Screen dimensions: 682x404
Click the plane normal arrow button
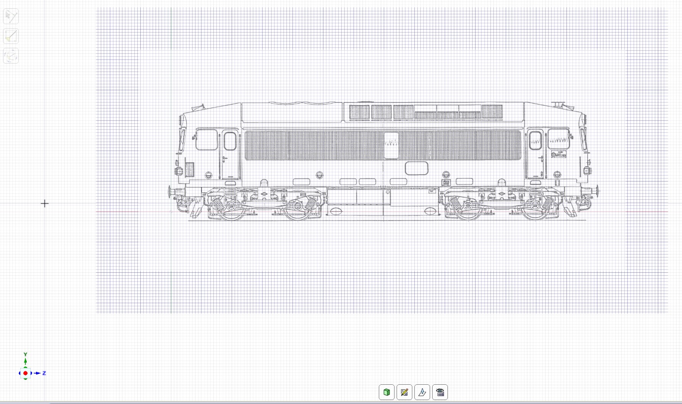point(422,392)
